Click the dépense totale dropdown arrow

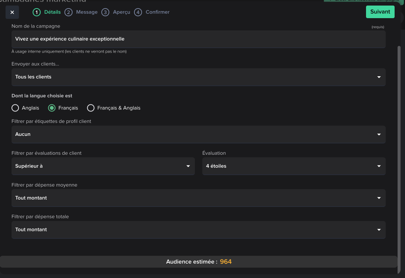pos(379,230)
